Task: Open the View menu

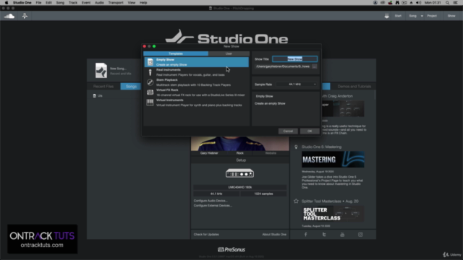Action: click(x=132, y=3)
